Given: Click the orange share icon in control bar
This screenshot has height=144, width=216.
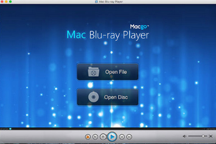Looking at the screenshot, I should click(x=88, y=137).
